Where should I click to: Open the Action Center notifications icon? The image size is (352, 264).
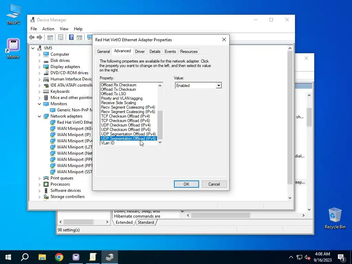tap(341, 257)
